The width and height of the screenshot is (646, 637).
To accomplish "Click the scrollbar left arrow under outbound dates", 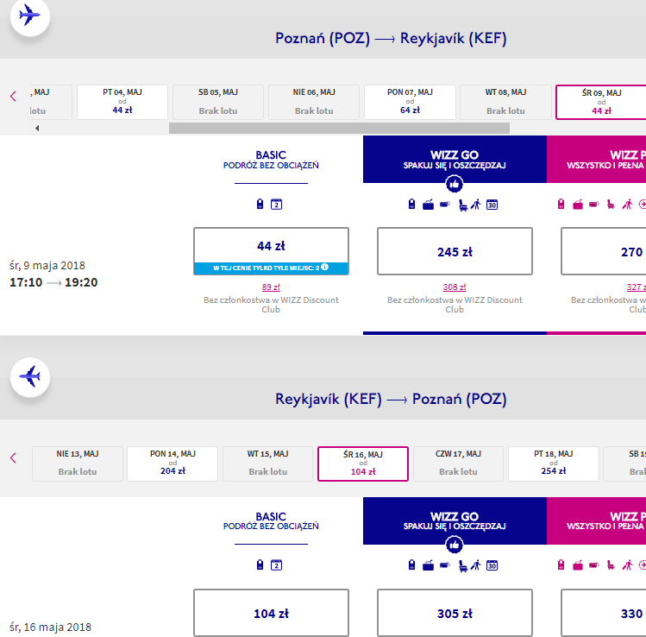I will coord(37,129).
